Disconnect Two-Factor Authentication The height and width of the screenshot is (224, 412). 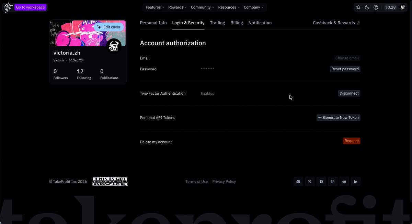349,93
